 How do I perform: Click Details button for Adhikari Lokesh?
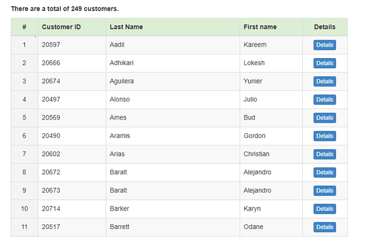coord(325,63)
